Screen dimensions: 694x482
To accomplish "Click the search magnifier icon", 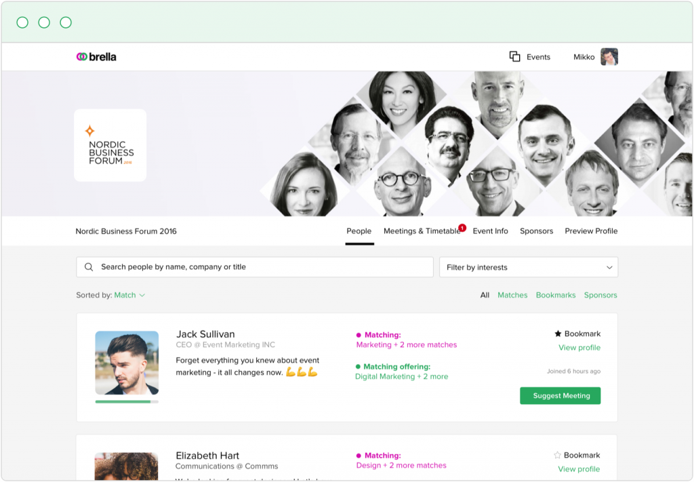I will 89,267.
